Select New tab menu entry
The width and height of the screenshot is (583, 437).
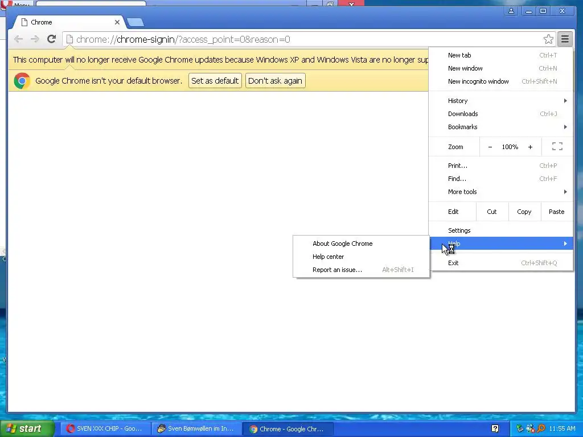[501, 55]
